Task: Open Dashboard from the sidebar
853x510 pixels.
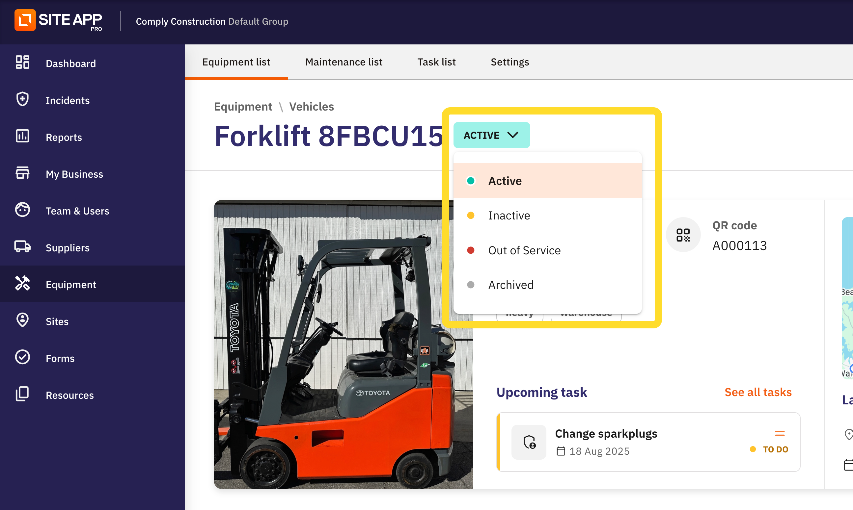Action: (92, 63)
